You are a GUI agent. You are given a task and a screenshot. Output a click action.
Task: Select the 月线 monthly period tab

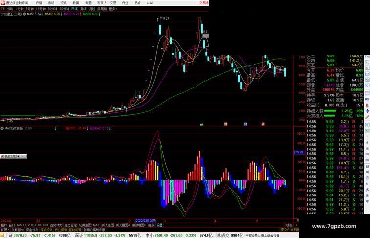click(x=92, y=9)
